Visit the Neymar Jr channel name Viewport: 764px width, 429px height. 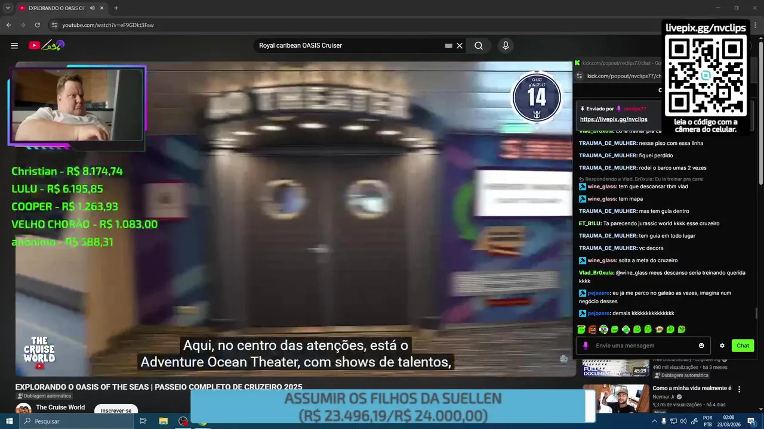[x=664, y=397]
